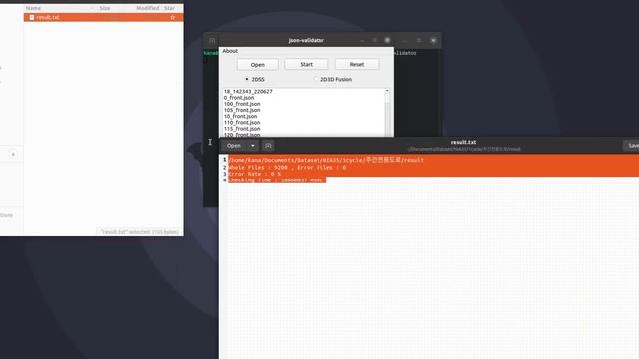This screenshot has height=359, width=639.
Task: Click the result.txt file icon in file manager
Action: tap(31, 17)
